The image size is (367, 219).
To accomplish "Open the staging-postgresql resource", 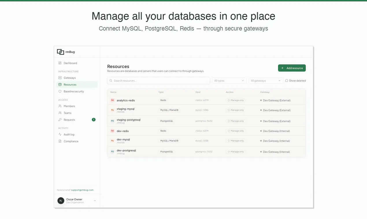I will [x=129, y=120].
